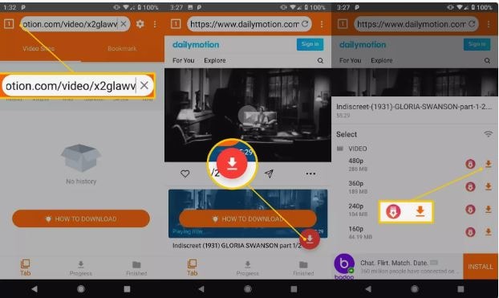Play the video in middle screen player
499x298 pixels.
pos(248,116)
